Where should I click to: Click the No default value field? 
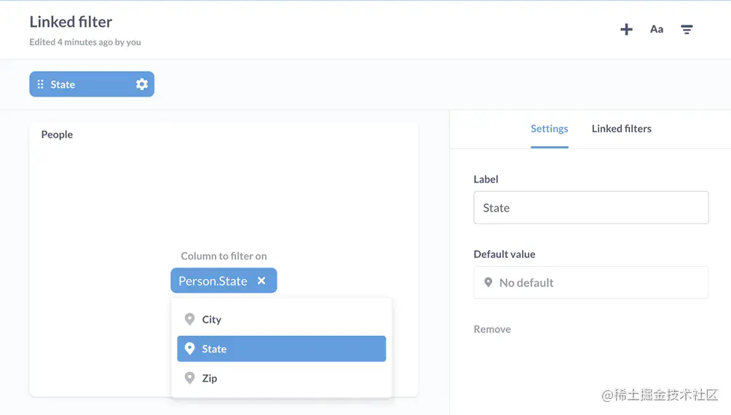(x=591, y=283)
